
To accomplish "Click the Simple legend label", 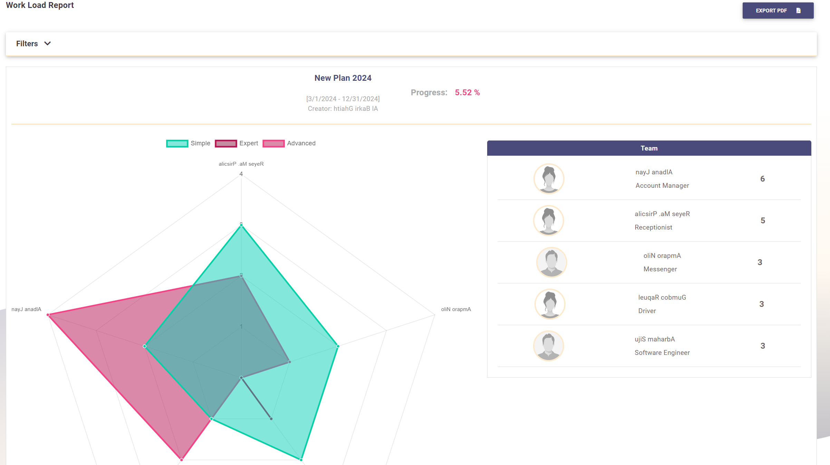I will point(200,143).
